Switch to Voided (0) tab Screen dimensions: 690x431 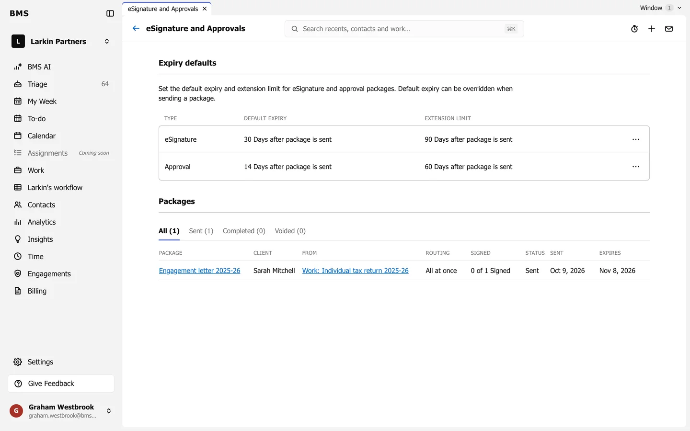click(290, 231)
